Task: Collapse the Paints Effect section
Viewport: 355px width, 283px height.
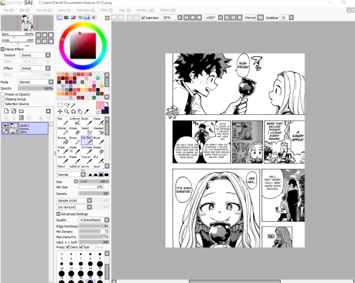Action: coord(3,49)
